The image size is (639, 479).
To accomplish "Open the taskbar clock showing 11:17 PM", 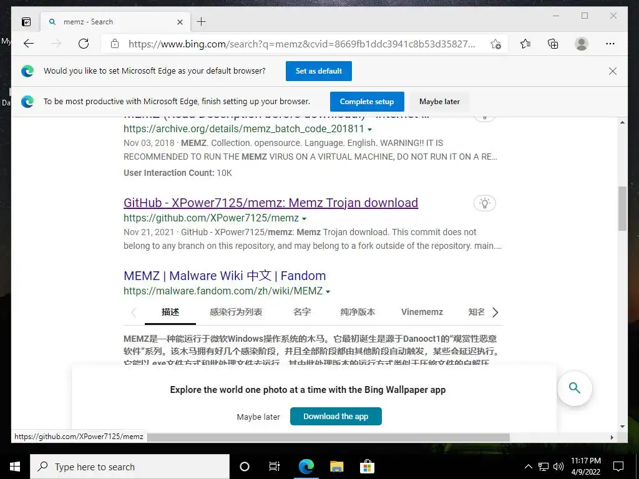I will coord(585,467).
